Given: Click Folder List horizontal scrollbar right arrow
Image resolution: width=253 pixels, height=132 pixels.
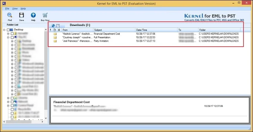Looking at the screenshot, I should [42, 122].
